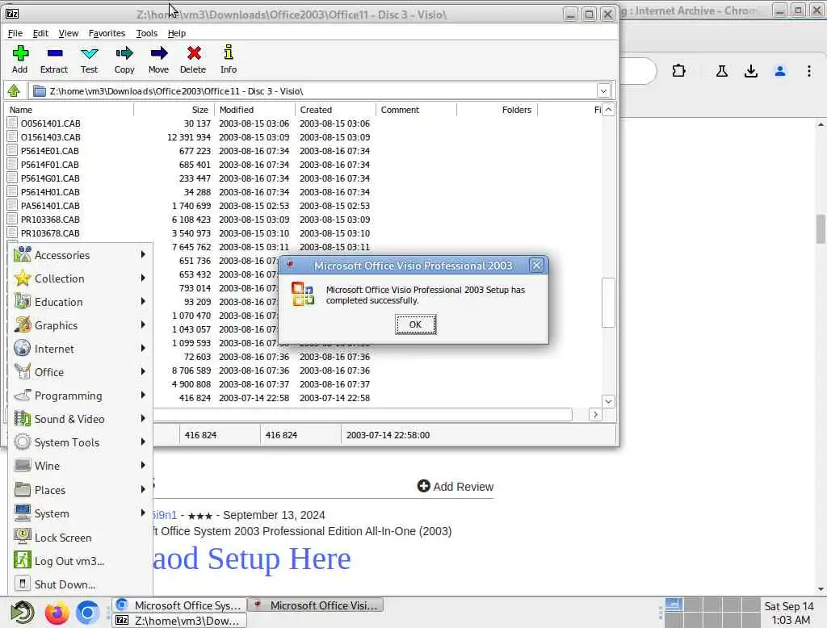827x628 pixels.
Task: Click the Office setup icon in dialog
Action: click(x=303, y=294)
